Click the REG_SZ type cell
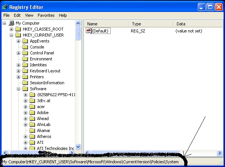Screen dimensions: 225x167 (x=138, y=31)
